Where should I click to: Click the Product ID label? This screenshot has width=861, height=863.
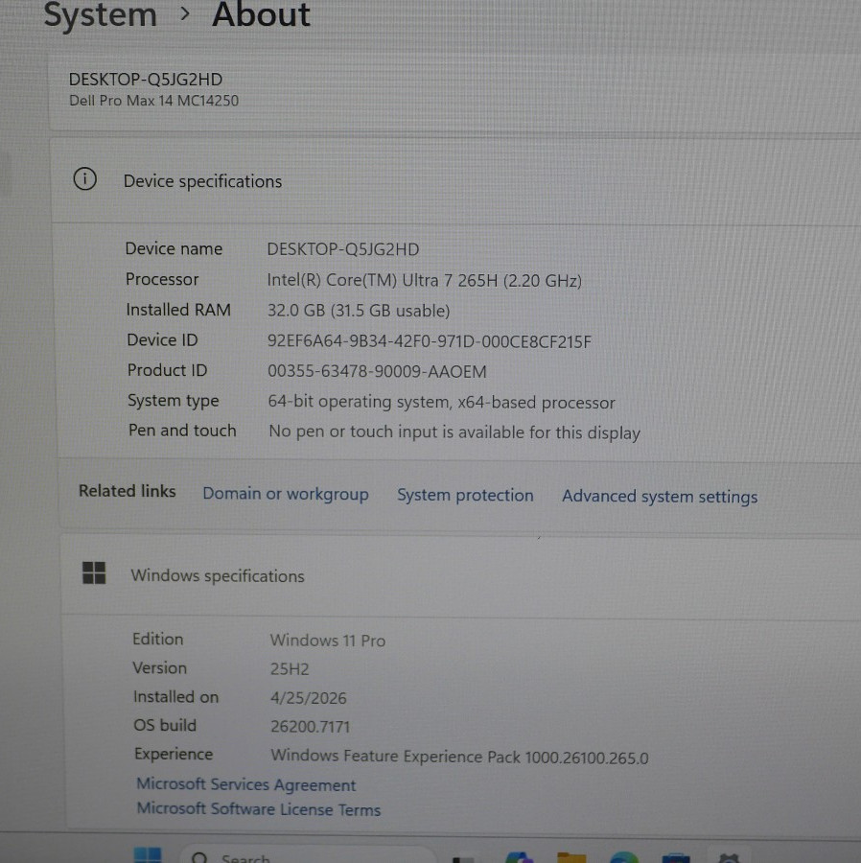coord(167,370)
